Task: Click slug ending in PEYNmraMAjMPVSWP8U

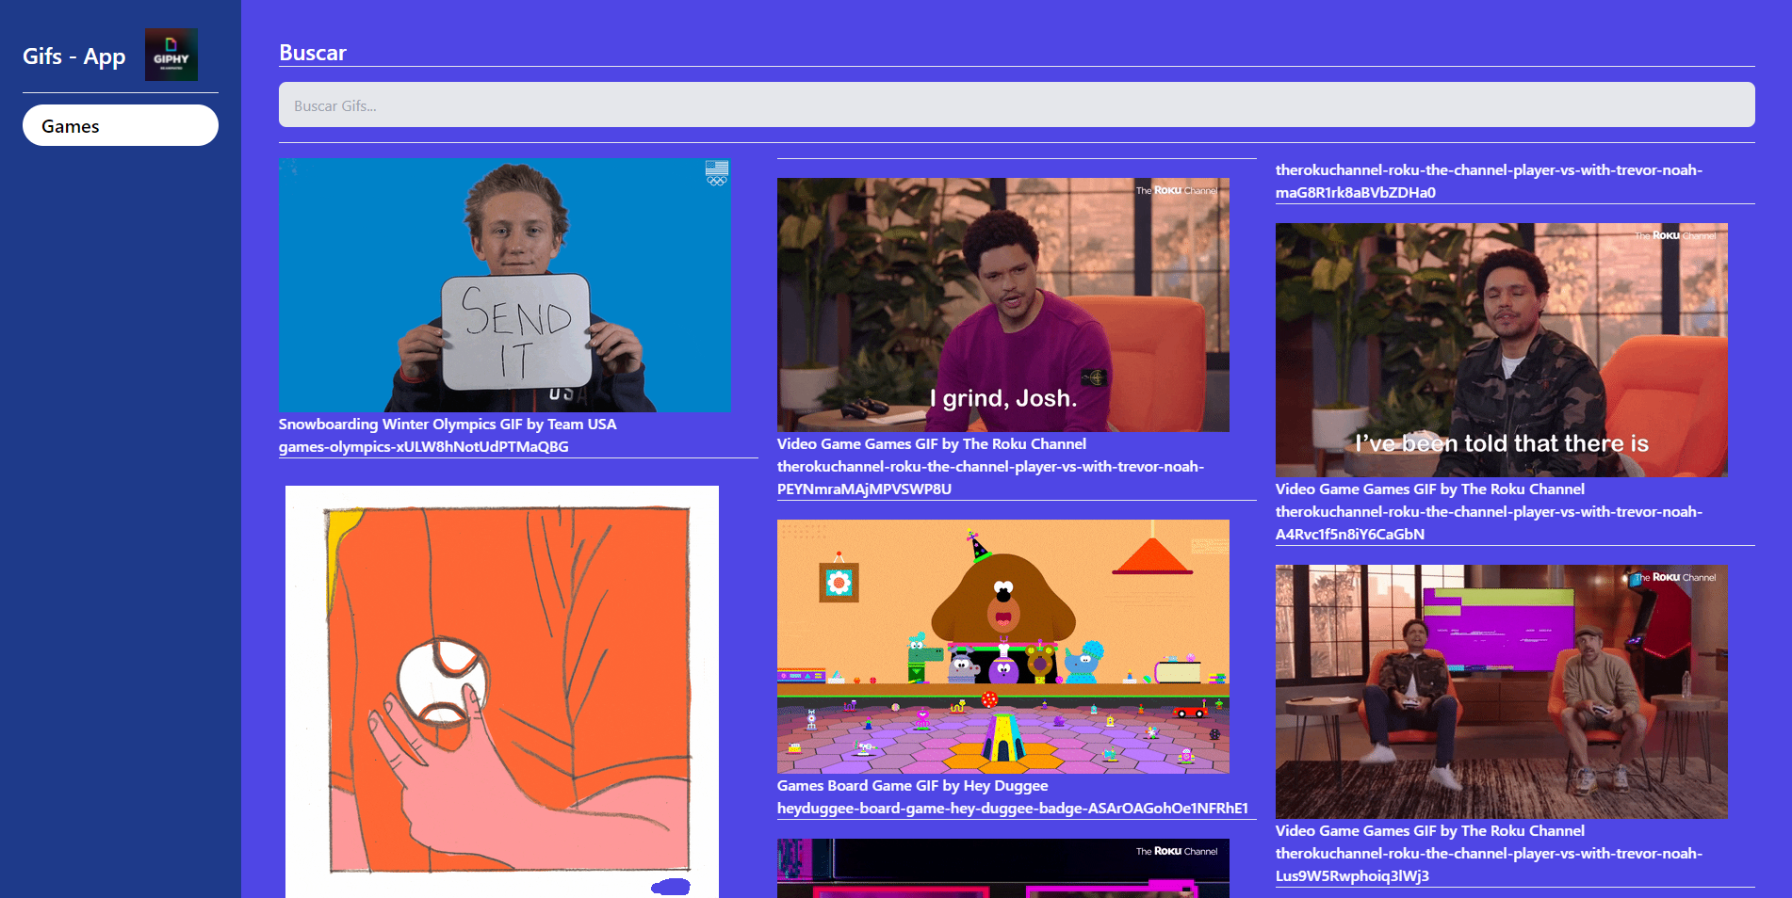Action: 990,478
